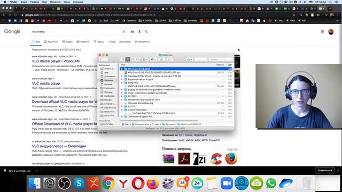Viewport: 342px width, 192px height.
Task: Click Finder window back arrow
Action: [101, 59]
